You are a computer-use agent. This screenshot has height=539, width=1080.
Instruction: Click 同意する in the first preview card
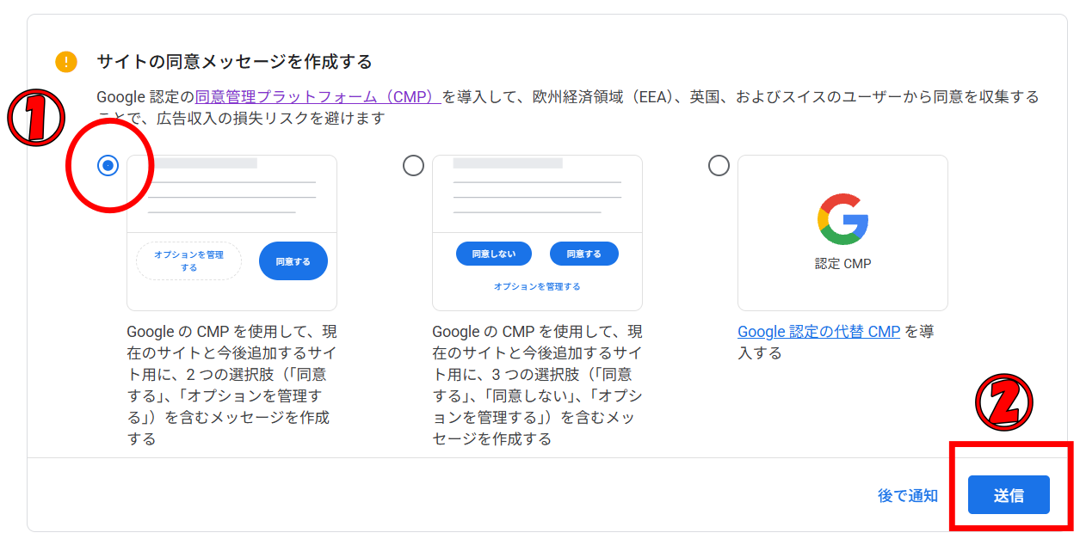pyautogui.click(x=293, y=261)
